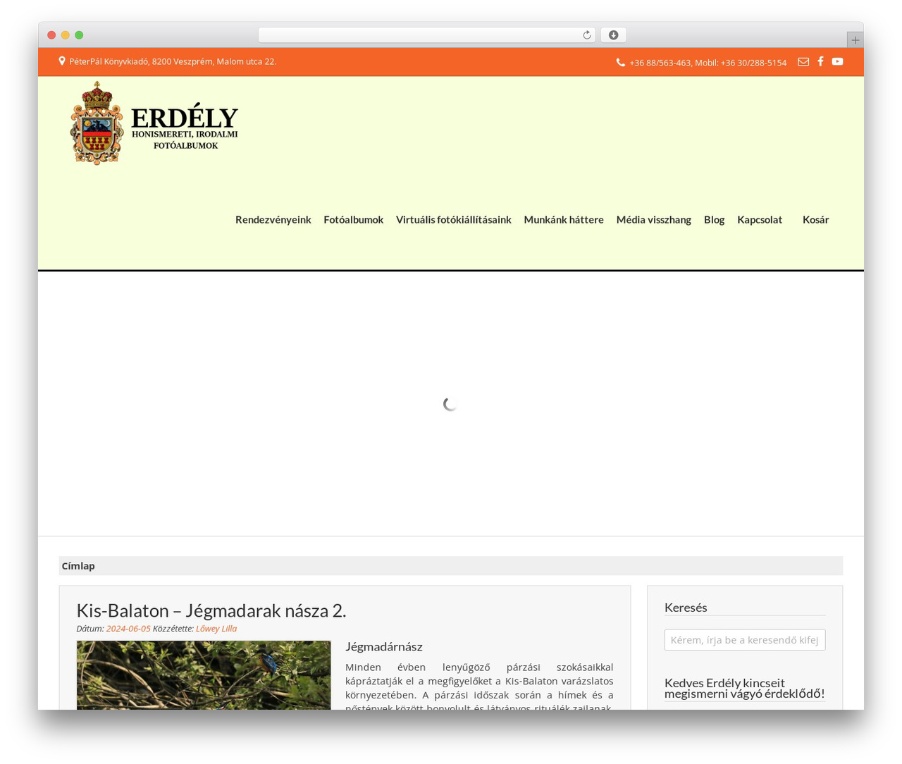Click the browser download arrow icon

[x=613, y=35]
